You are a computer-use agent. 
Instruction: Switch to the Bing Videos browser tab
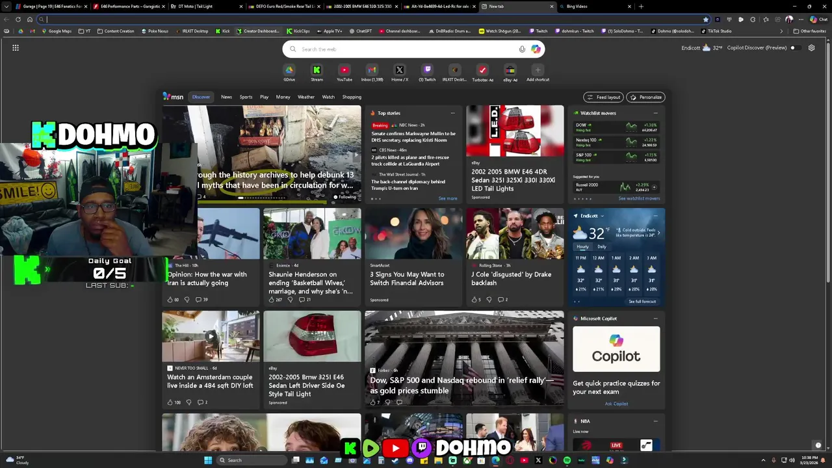point(595,6)
